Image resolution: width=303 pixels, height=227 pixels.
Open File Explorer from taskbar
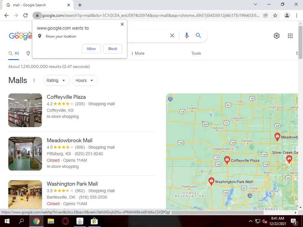51,221
